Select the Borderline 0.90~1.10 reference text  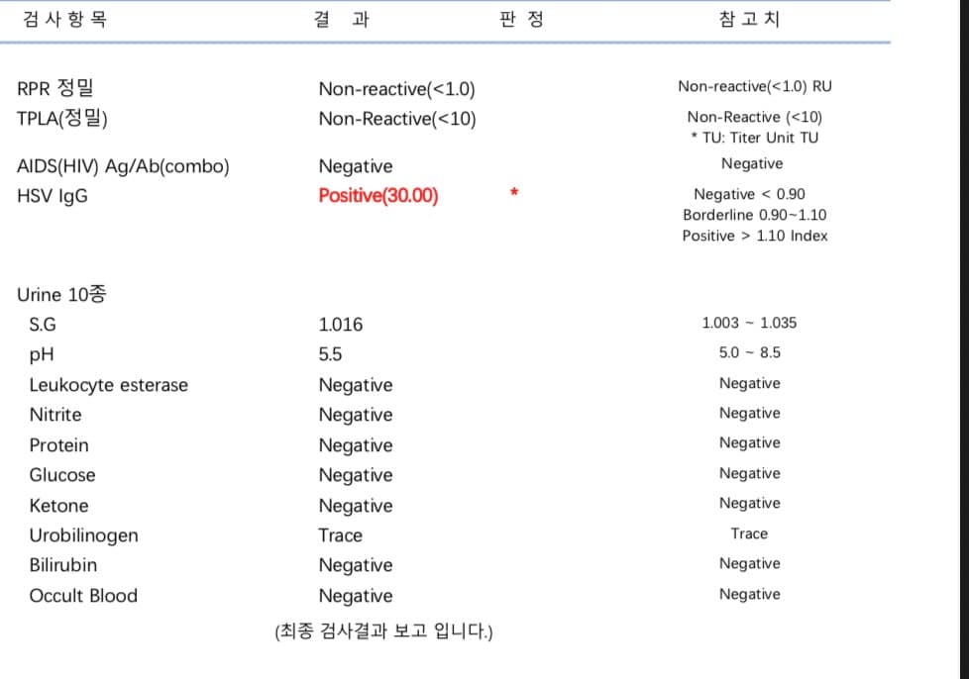point(754,215)
